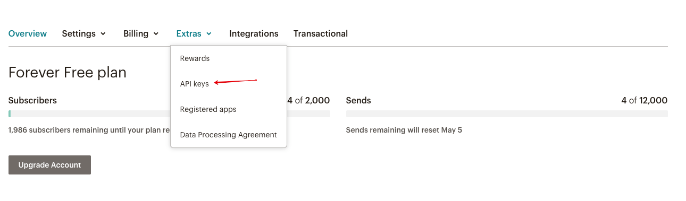The height and width of the screenshot is (201, 686).
Task: Go to the Integrations tab
Action: tap(254, 33)
